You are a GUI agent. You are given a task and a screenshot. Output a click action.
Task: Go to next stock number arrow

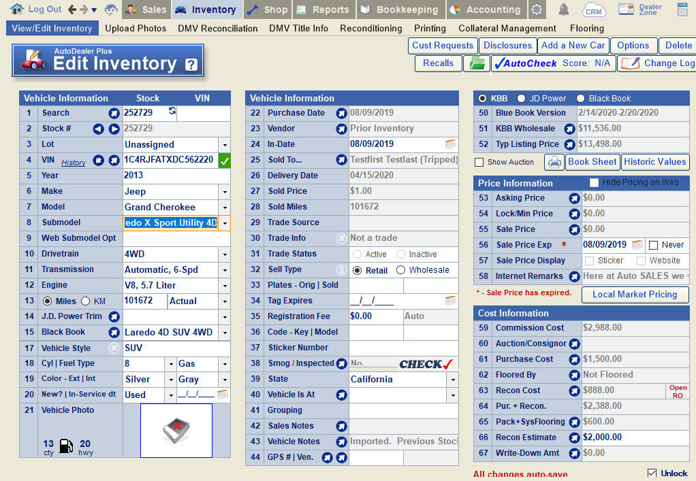(x=114, y=129)
